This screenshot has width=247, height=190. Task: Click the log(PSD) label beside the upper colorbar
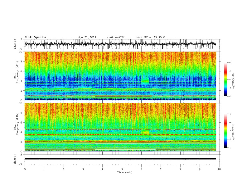point(234,81)
